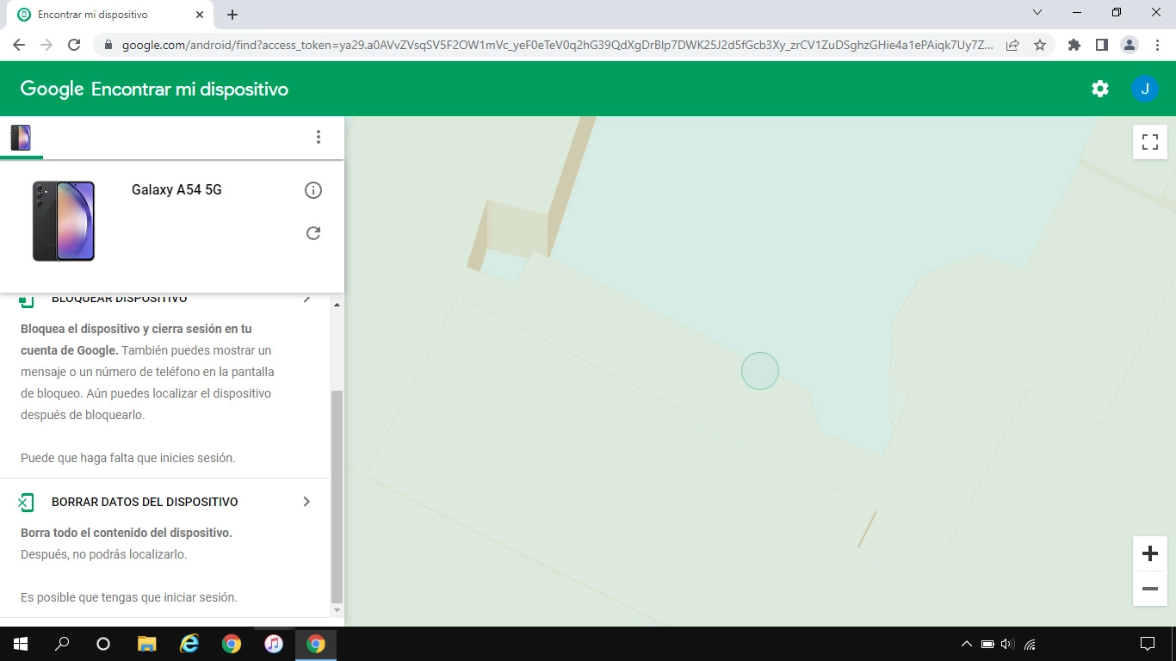Open the settings gear in green header

(1099, 89)
